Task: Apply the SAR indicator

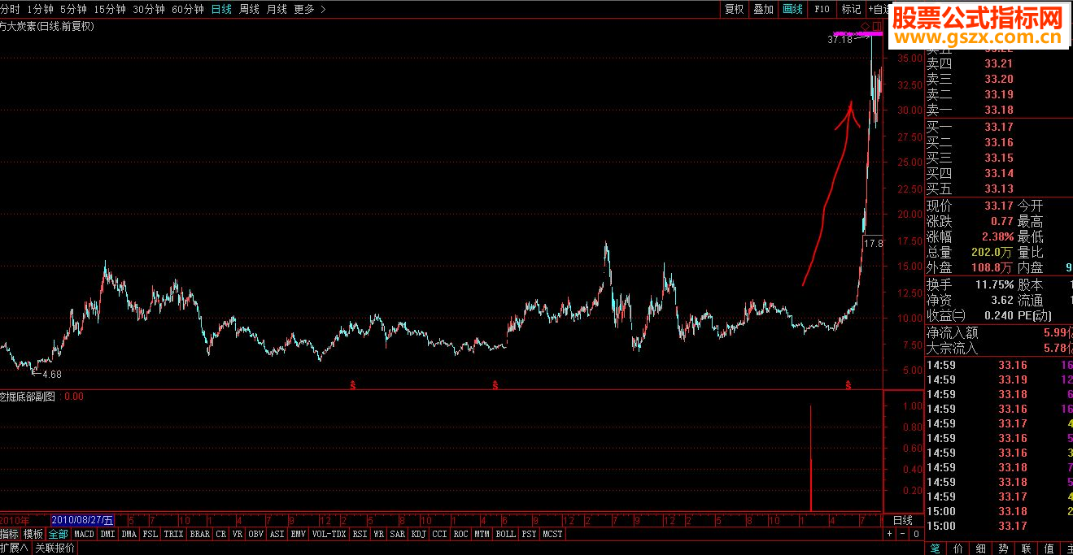Action: [397, 534]
